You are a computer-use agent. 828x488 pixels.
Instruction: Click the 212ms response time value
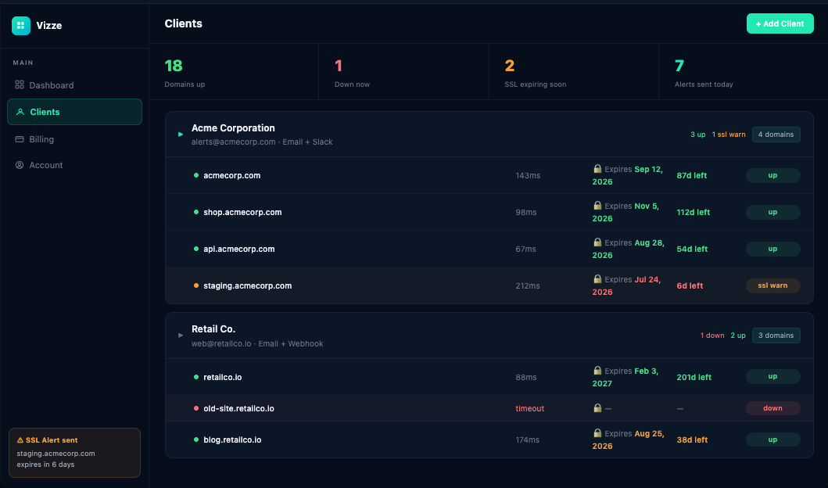click(528, 285)
